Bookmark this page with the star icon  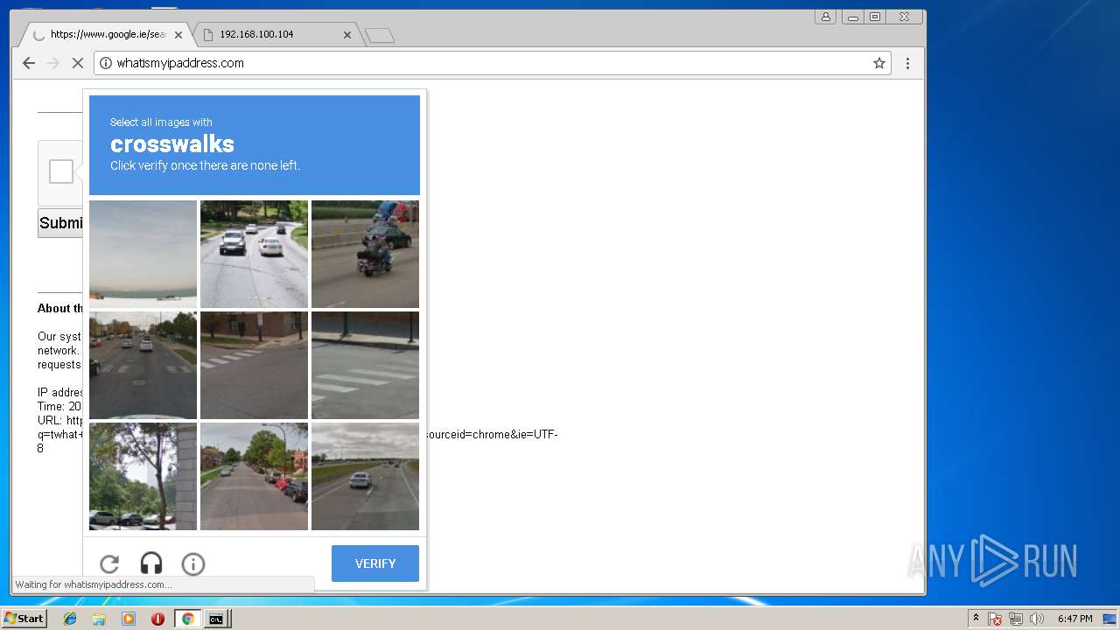coord(879,63)
